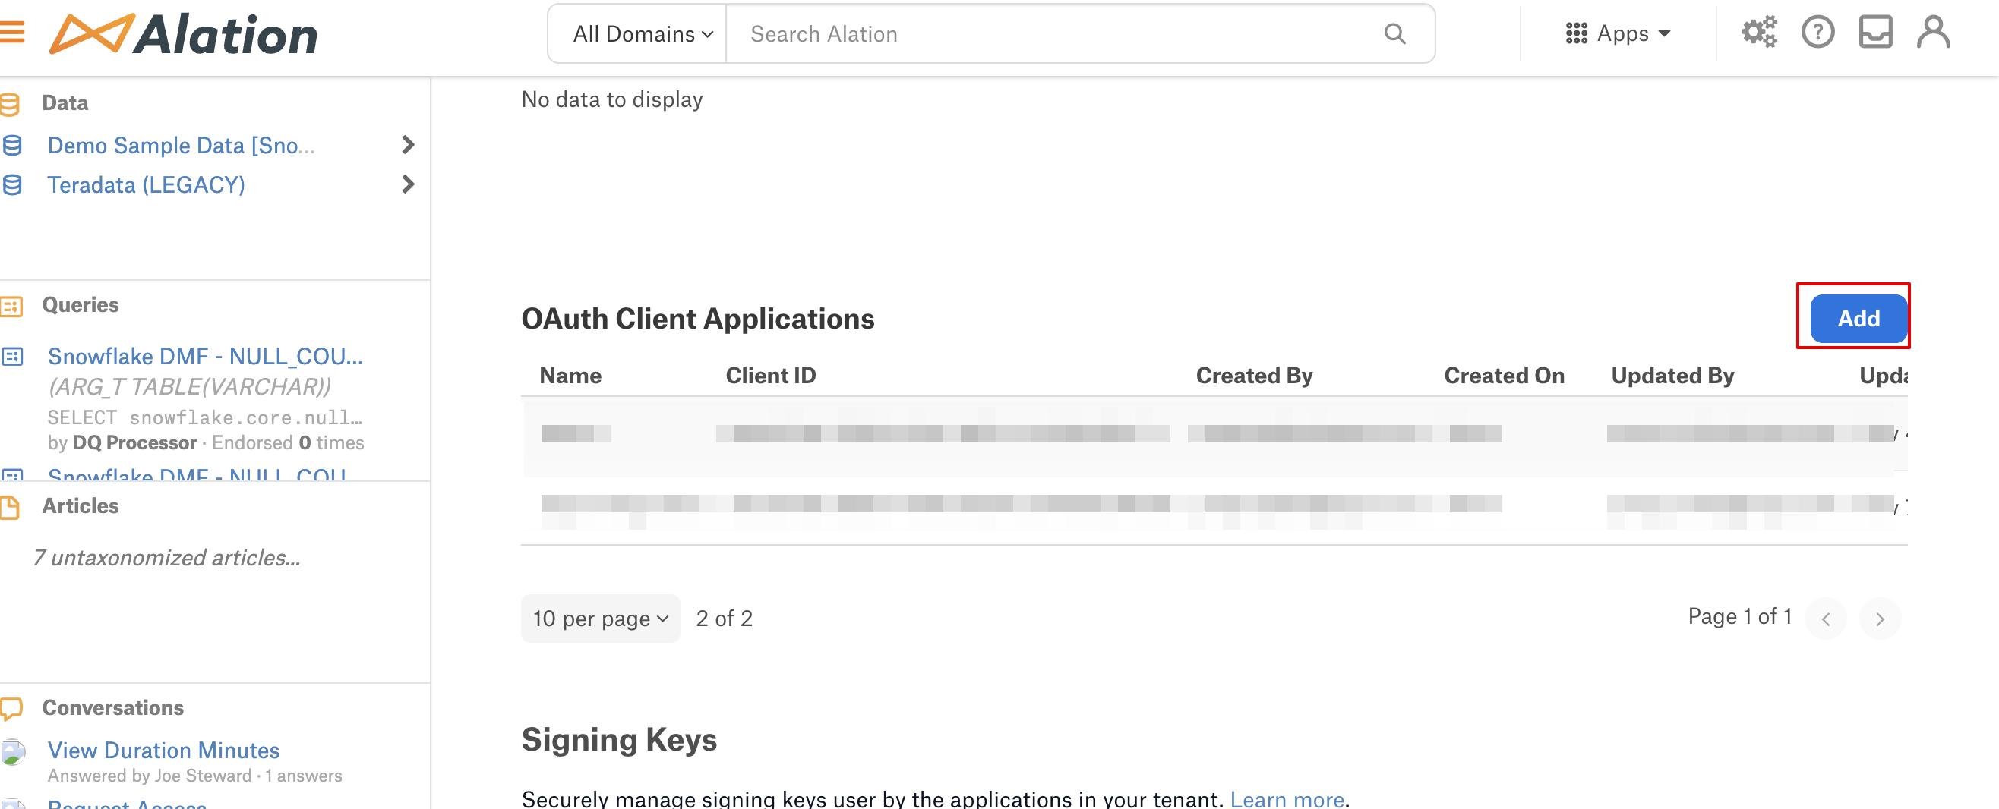Image resolution: width=1999 pixels, height=809 pixels.
Task: Change the 10 per page dropdown
Action: 600,619
